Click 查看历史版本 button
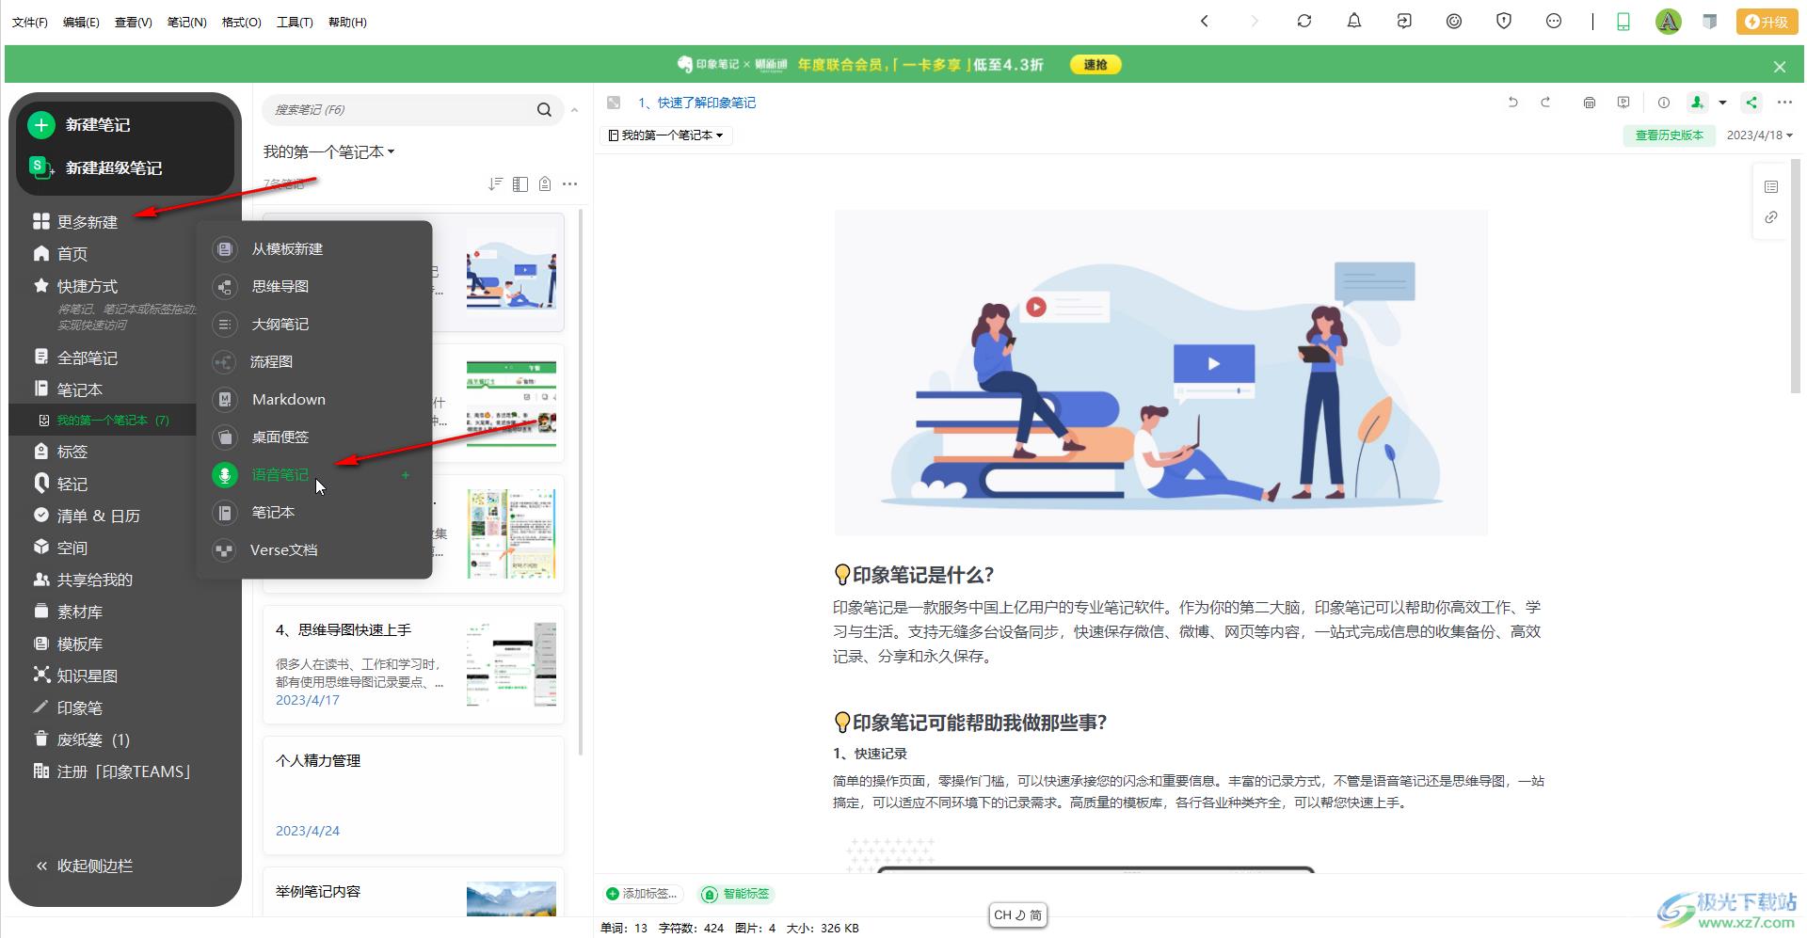 (1670, 135)
